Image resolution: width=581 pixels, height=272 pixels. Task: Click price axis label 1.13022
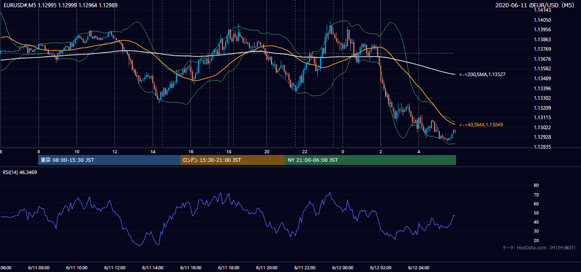coord(542,127)
